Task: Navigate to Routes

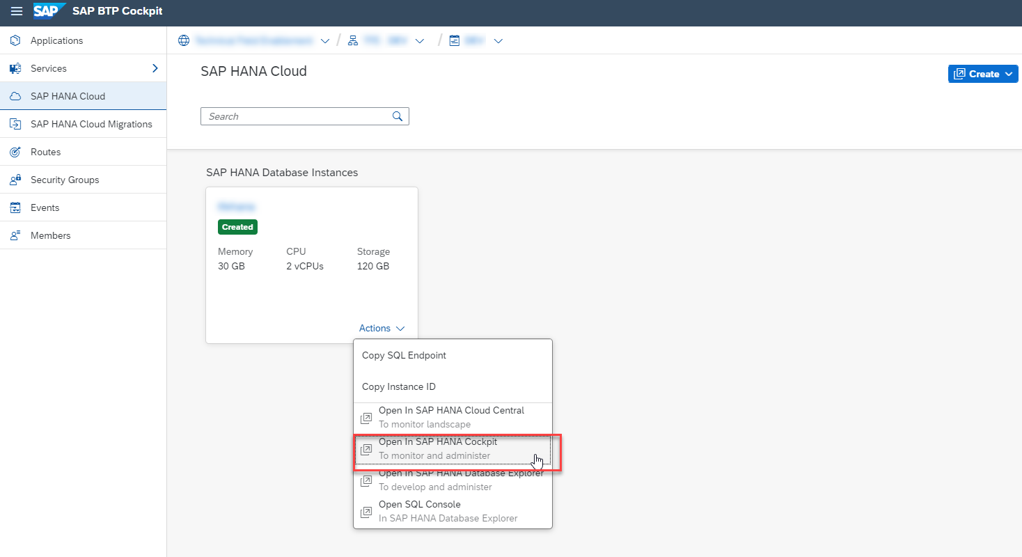Action: (83, 152)
